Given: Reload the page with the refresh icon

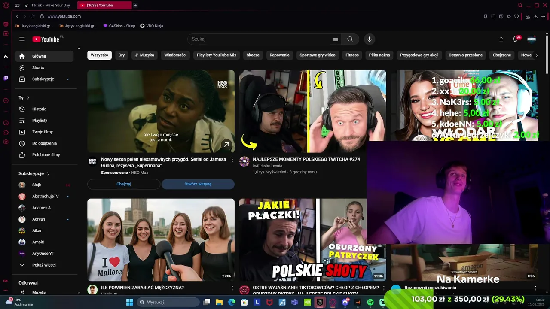Looking at the screenshot, I should pos(32,16).
